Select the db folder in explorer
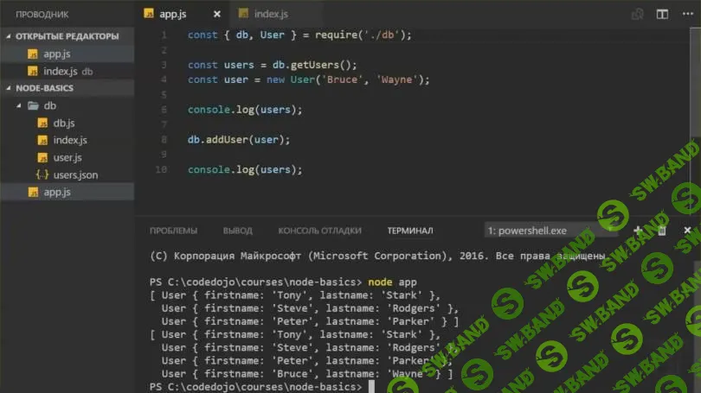Screen dimensions: 701x393 tap(67, 105)
